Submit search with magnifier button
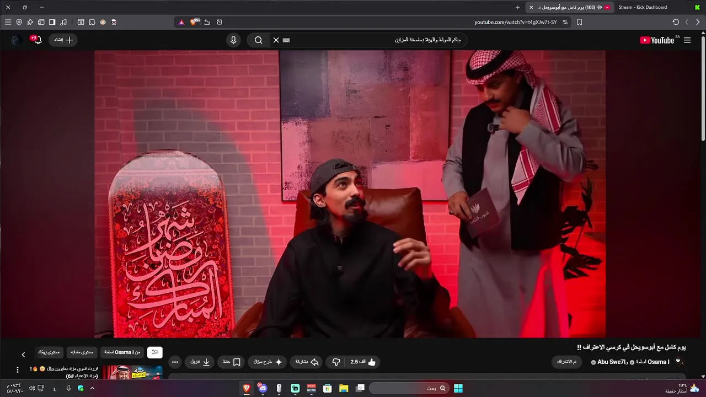The image size is (706, 397). point(258,40)
